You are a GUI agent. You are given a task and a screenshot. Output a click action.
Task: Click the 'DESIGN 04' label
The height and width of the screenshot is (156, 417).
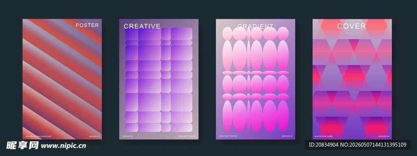[384, 136]
